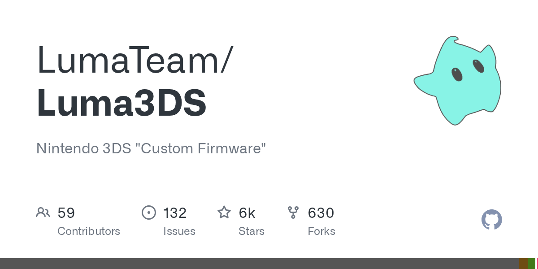
Task: Click the 132 issues count
Action: click(175, 213)
